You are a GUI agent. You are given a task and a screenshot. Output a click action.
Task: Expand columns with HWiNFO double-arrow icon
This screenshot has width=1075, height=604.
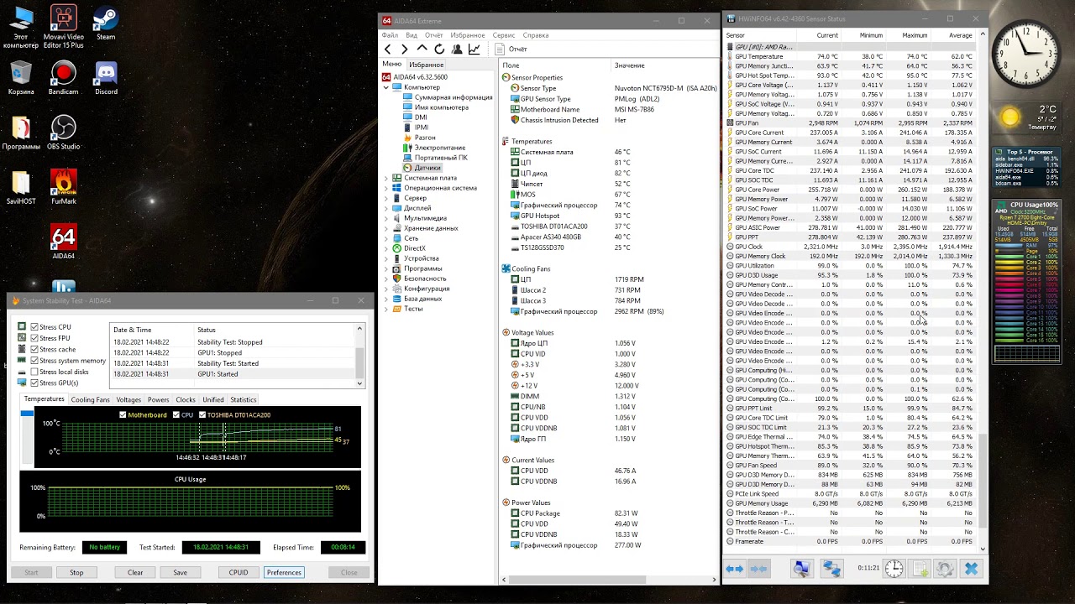coord(735,569)
